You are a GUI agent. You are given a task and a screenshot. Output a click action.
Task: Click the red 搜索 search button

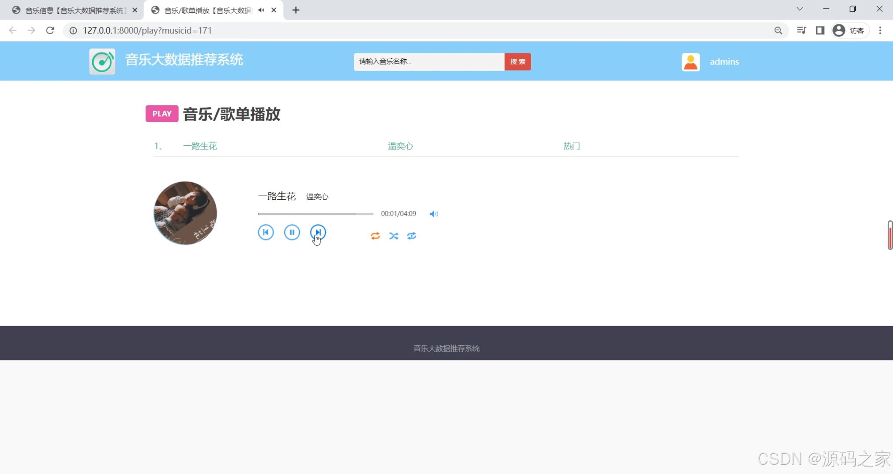[x=518, y=61]
